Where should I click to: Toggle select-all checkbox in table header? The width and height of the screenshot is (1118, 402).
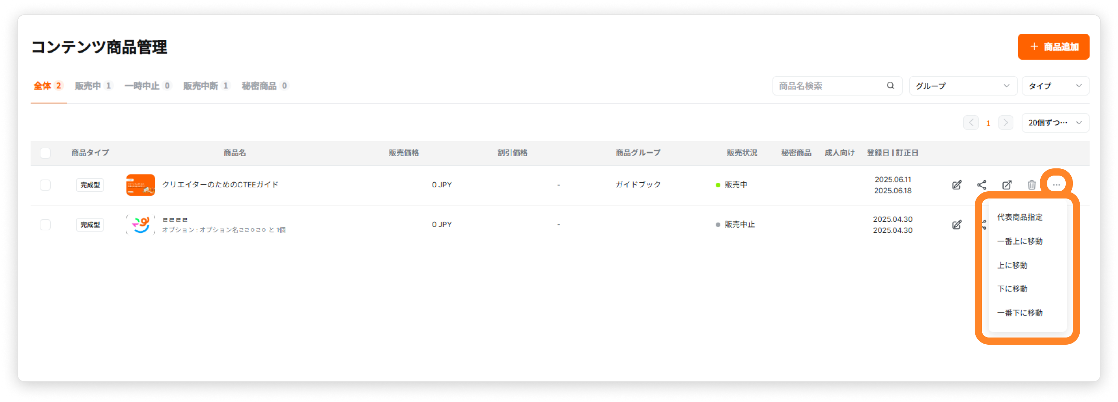pos(45,153)
